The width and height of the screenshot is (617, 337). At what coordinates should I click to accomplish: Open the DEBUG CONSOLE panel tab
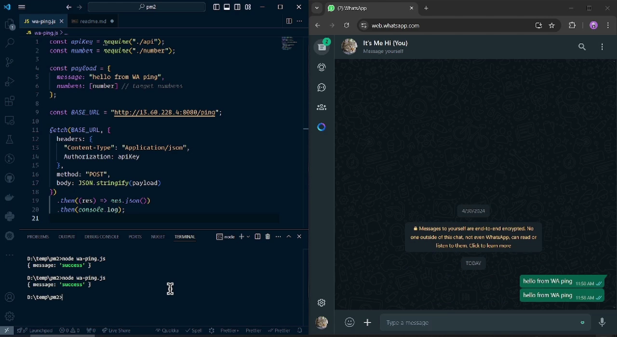coord(102,237)
